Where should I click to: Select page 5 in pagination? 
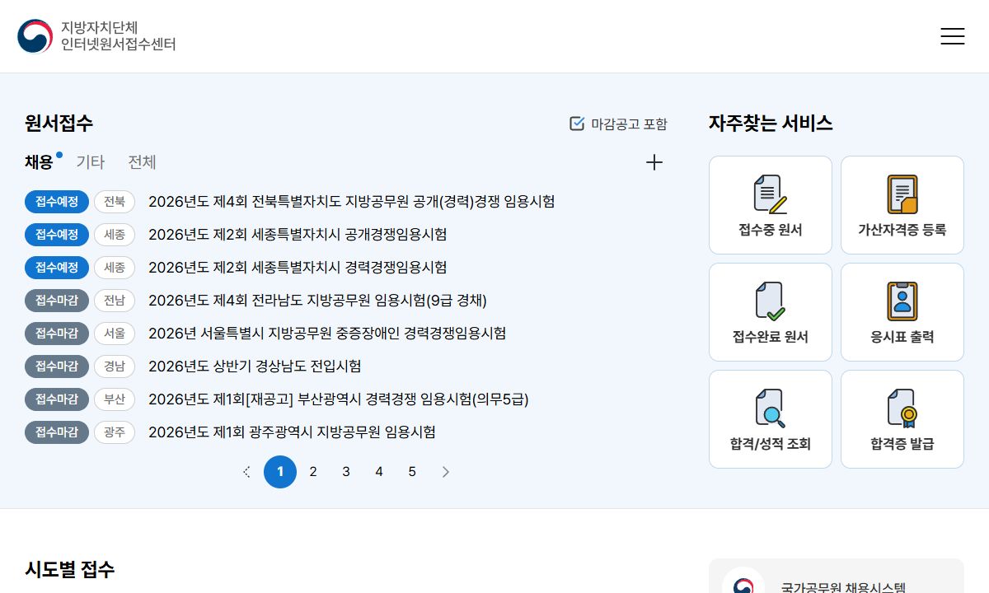coord(412,472)
